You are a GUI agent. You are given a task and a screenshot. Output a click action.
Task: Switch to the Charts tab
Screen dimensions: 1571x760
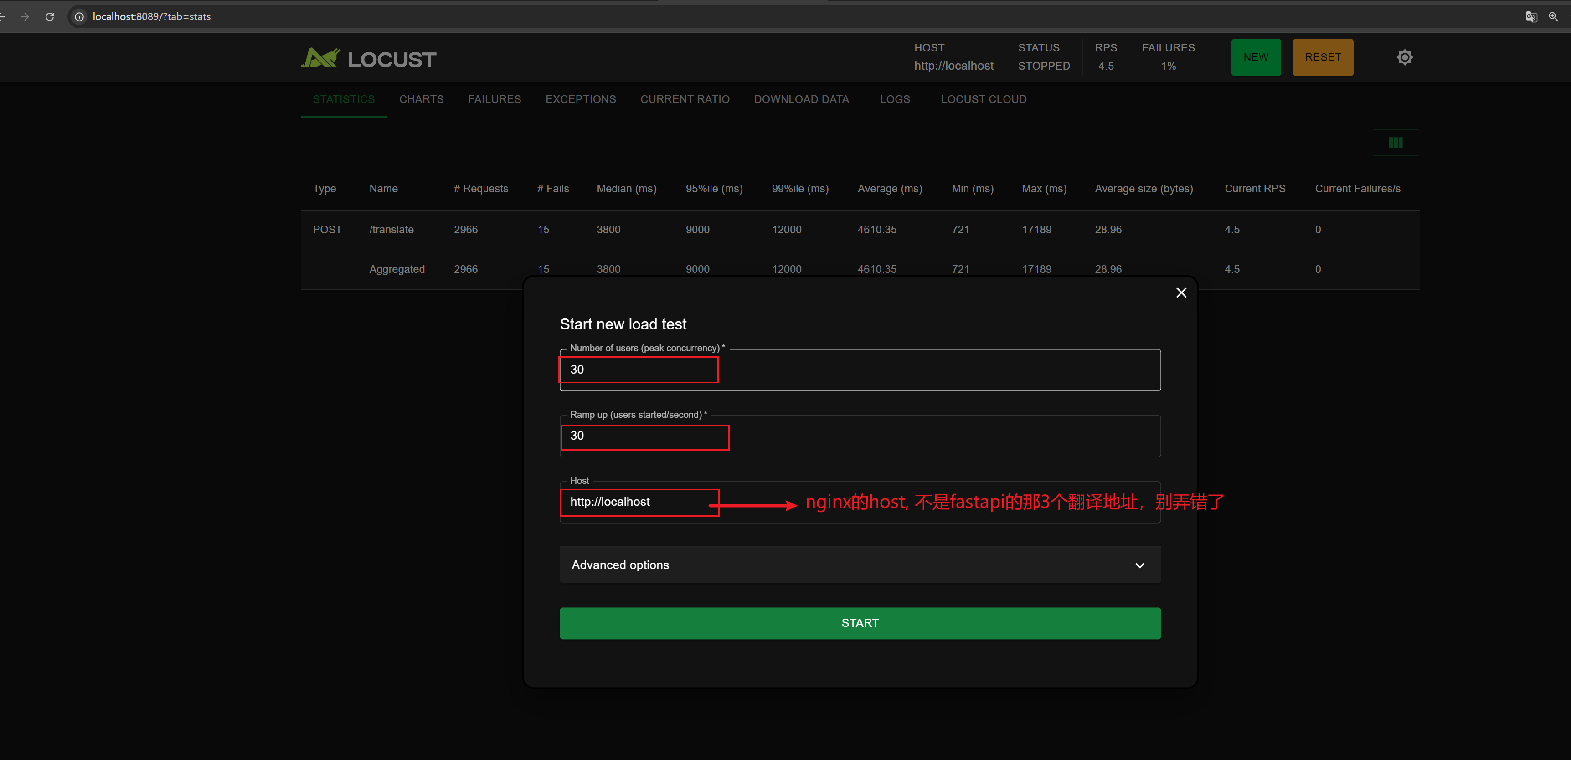pyautogui.click(x=421, y=99)
